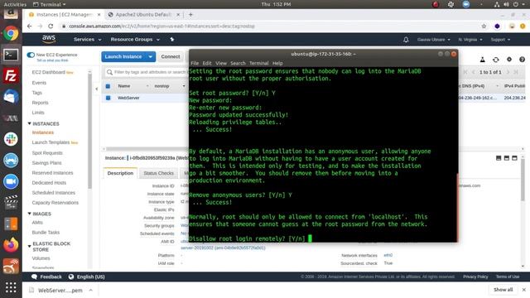This screenshot has width=530, height=298.
Task: Open Firefox from the dock
Action: (x=11, y=245)
